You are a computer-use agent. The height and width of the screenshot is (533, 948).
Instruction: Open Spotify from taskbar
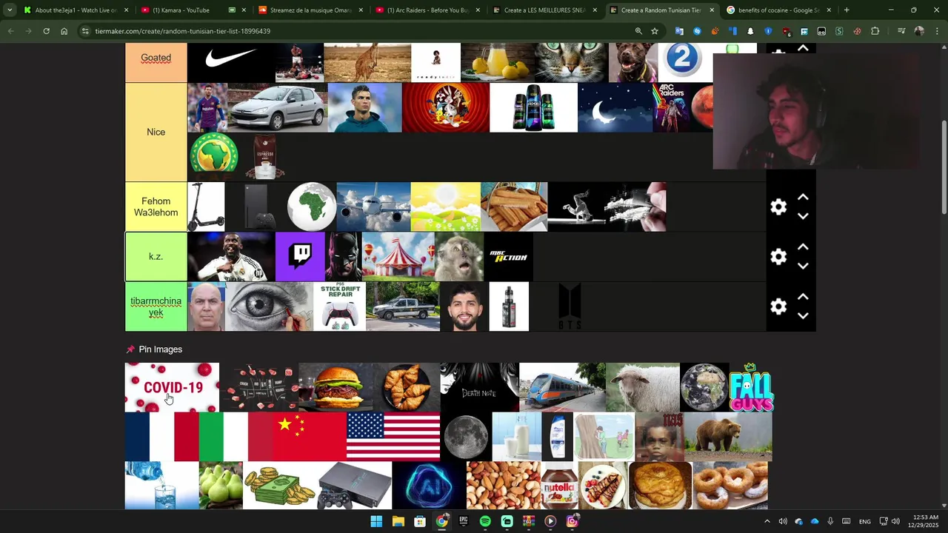pyautogui.click(x=485, y=521)
